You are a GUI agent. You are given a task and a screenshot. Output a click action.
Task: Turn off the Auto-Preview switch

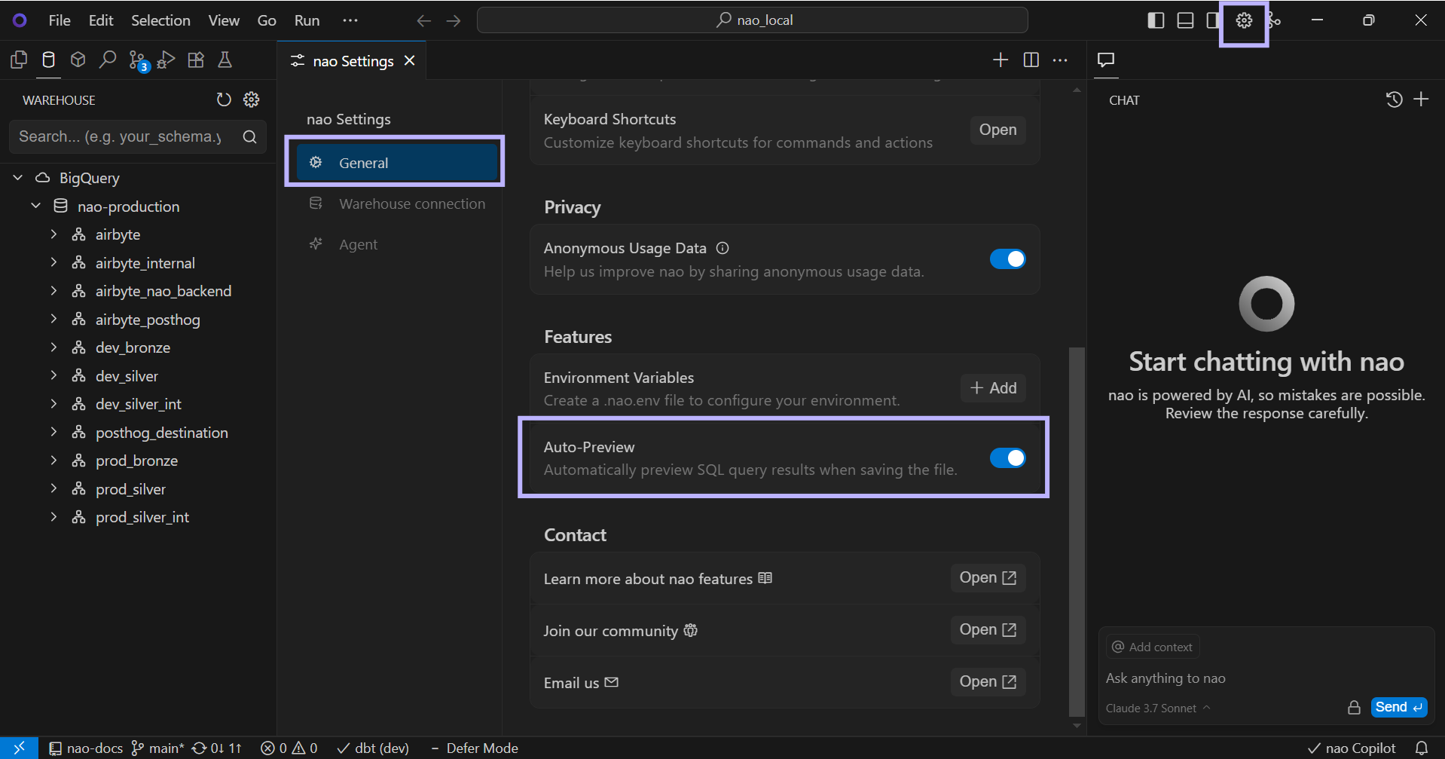1007,458
